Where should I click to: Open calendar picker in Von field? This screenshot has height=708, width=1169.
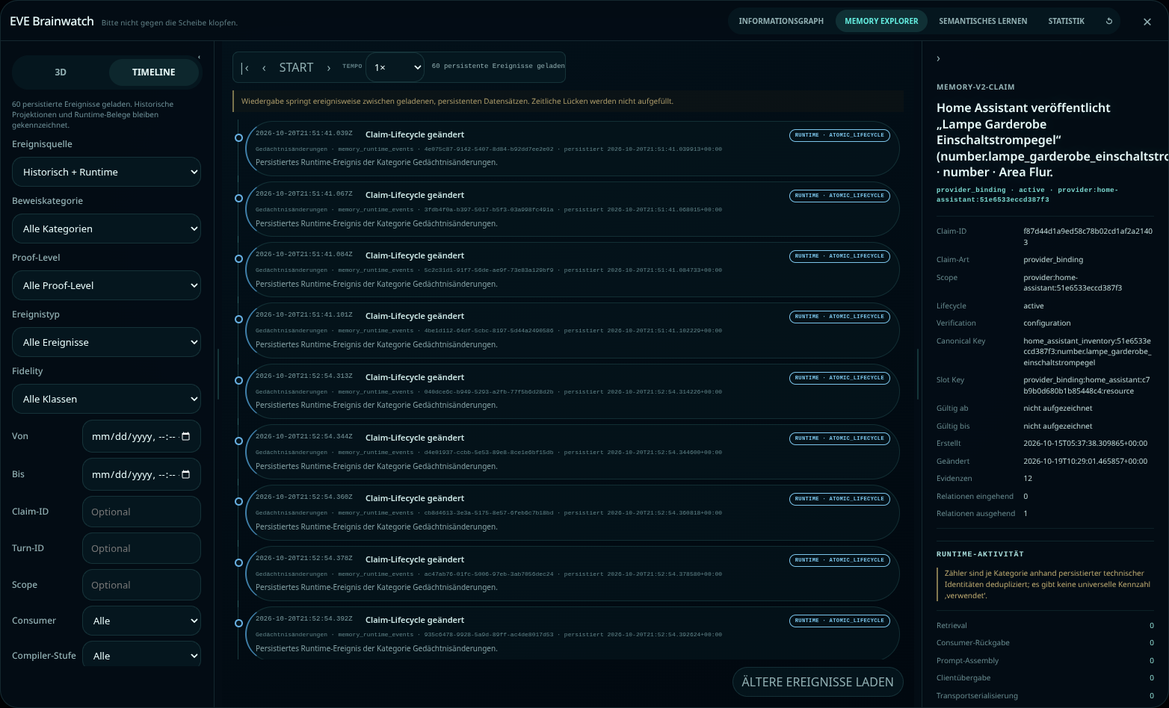[186, 436]
